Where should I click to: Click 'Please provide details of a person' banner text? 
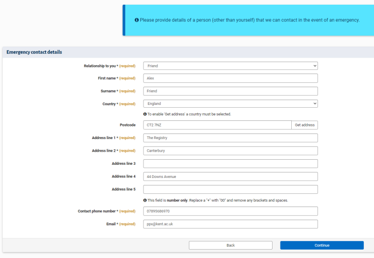pyautogui.click(x=250, y=20)
